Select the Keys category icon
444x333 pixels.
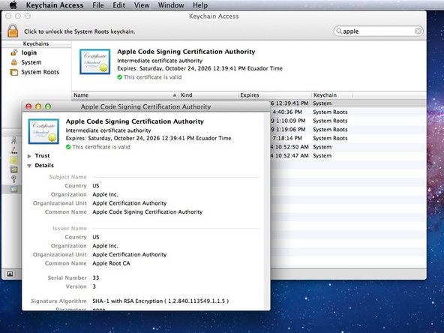tap(13, 179)
